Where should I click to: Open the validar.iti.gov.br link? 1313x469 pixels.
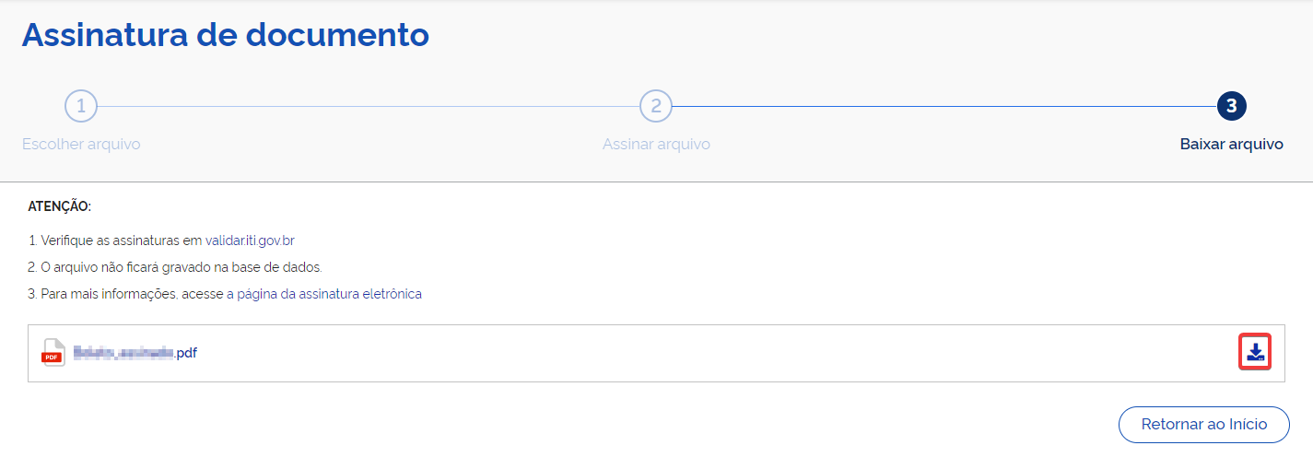250,240
